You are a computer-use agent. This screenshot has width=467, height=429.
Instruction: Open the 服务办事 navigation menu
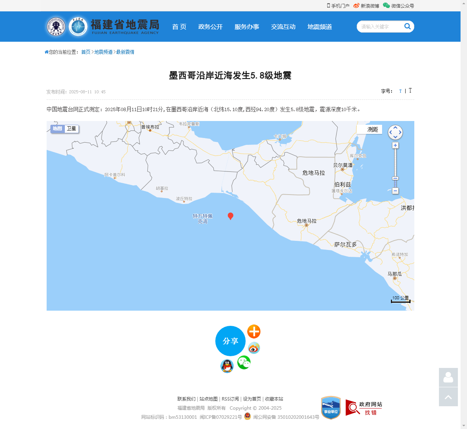pos(247,27)
